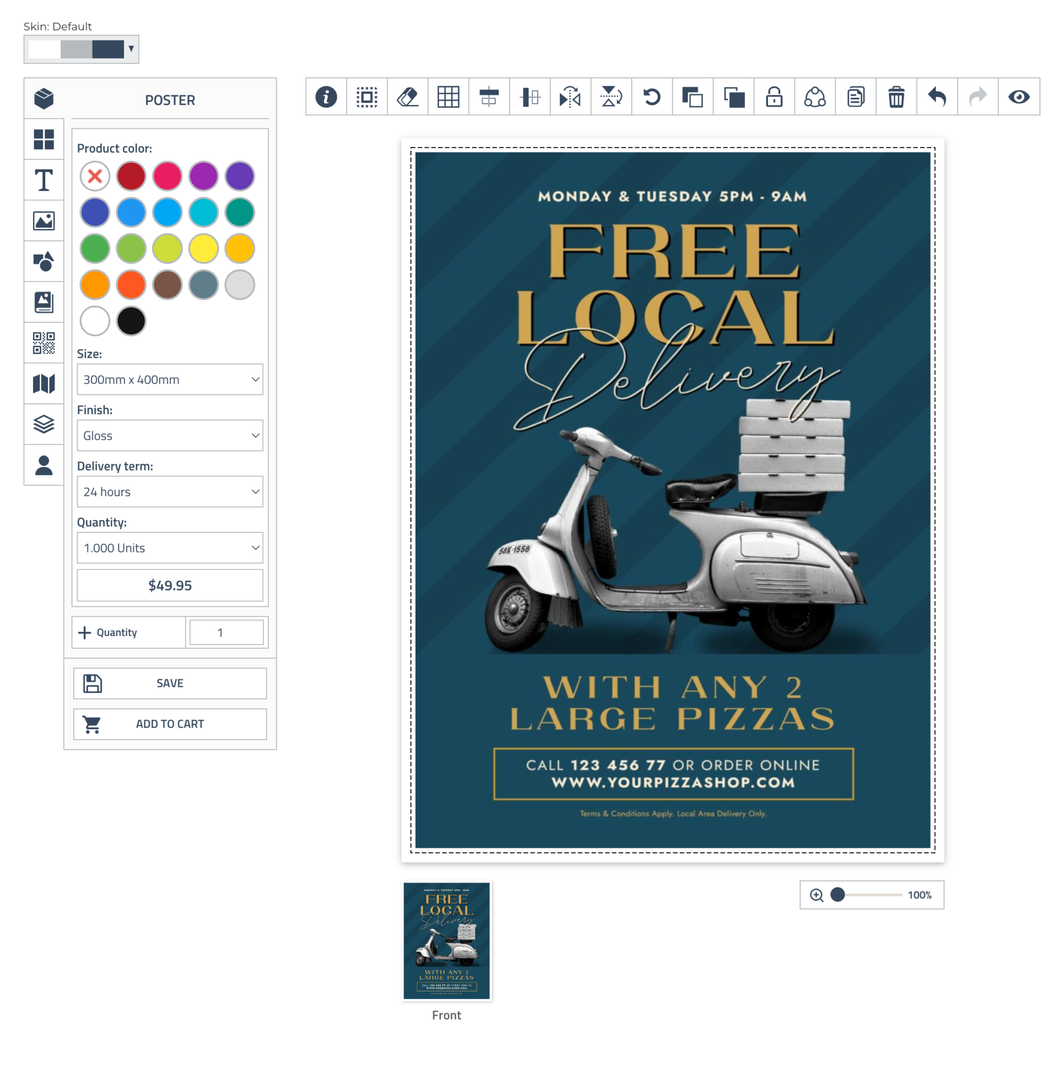Viewport: 1059px width, 1090px height.
Task: Click the lock icon in toolbar
Action: pos(774,97)
